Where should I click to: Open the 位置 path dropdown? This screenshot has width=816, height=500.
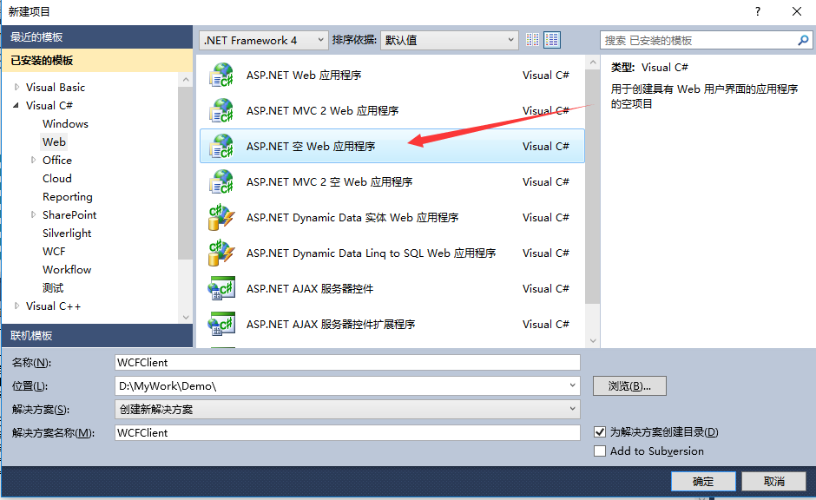(x=572, y=385)
